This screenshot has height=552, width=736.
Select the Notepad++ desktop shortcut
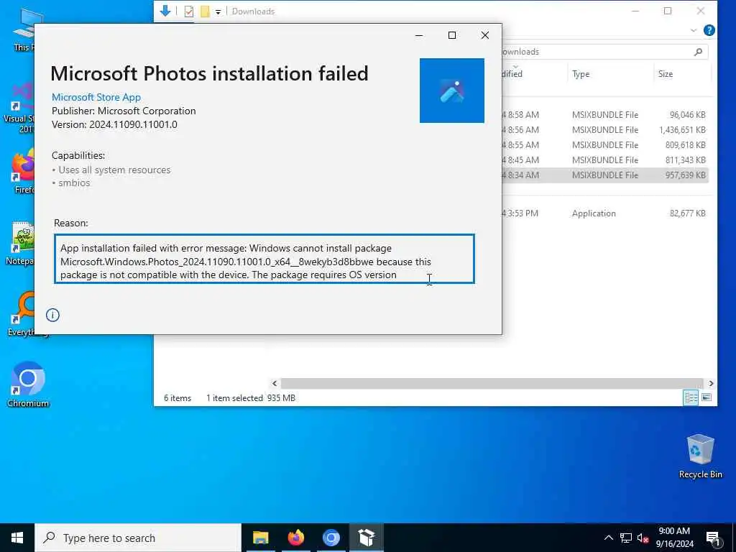(20, 243)
